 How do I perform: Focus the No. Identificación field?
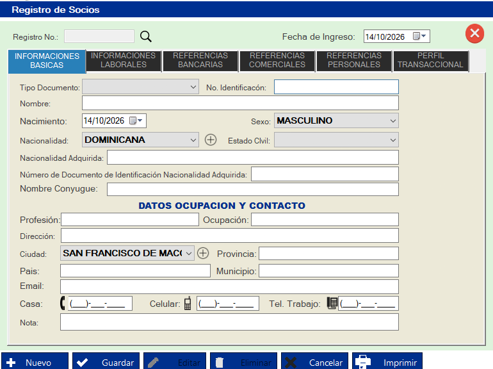click(336, 87)
